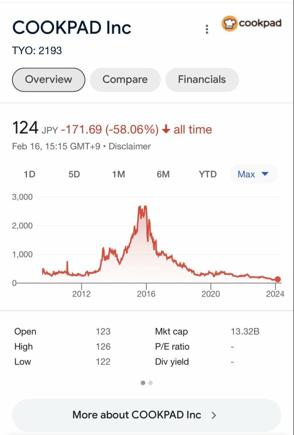The image size is (294, 435).
Task: Select the YTD time range
Action: (208, 174)
